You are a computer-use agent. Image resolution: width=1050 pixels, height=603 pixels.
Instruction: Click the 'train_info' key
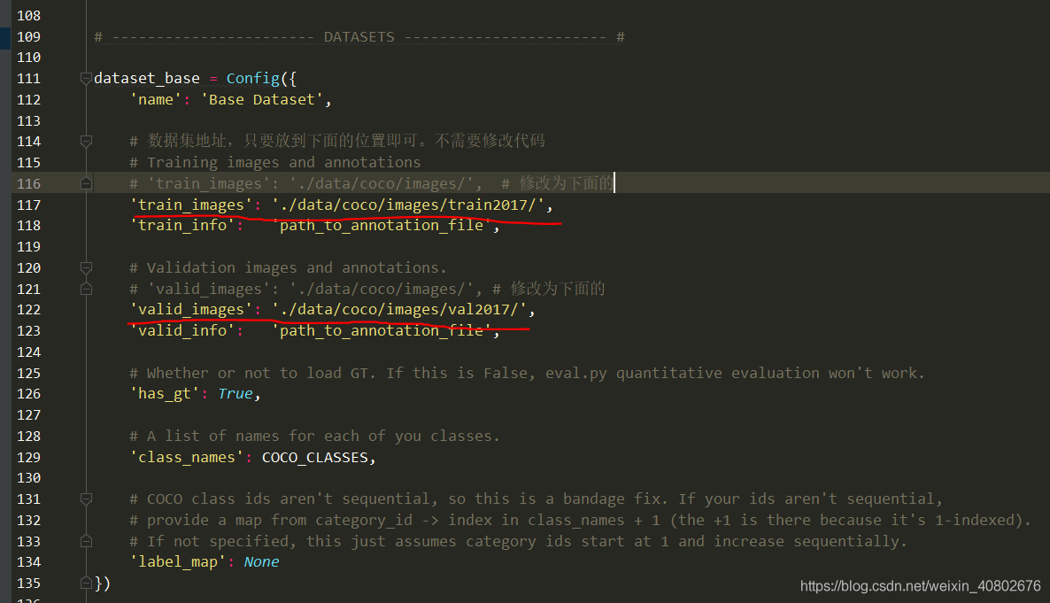coord(182,225)
